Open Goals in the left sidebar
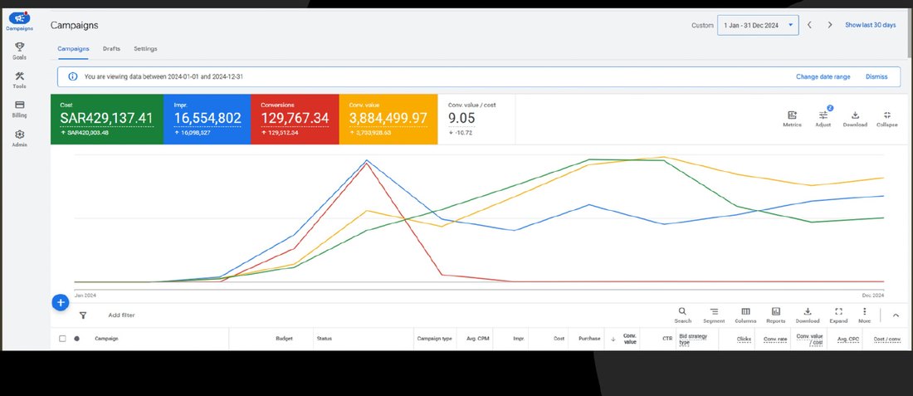Image resolution: width=913 pixels, height=396 pixels. [19, 51]
